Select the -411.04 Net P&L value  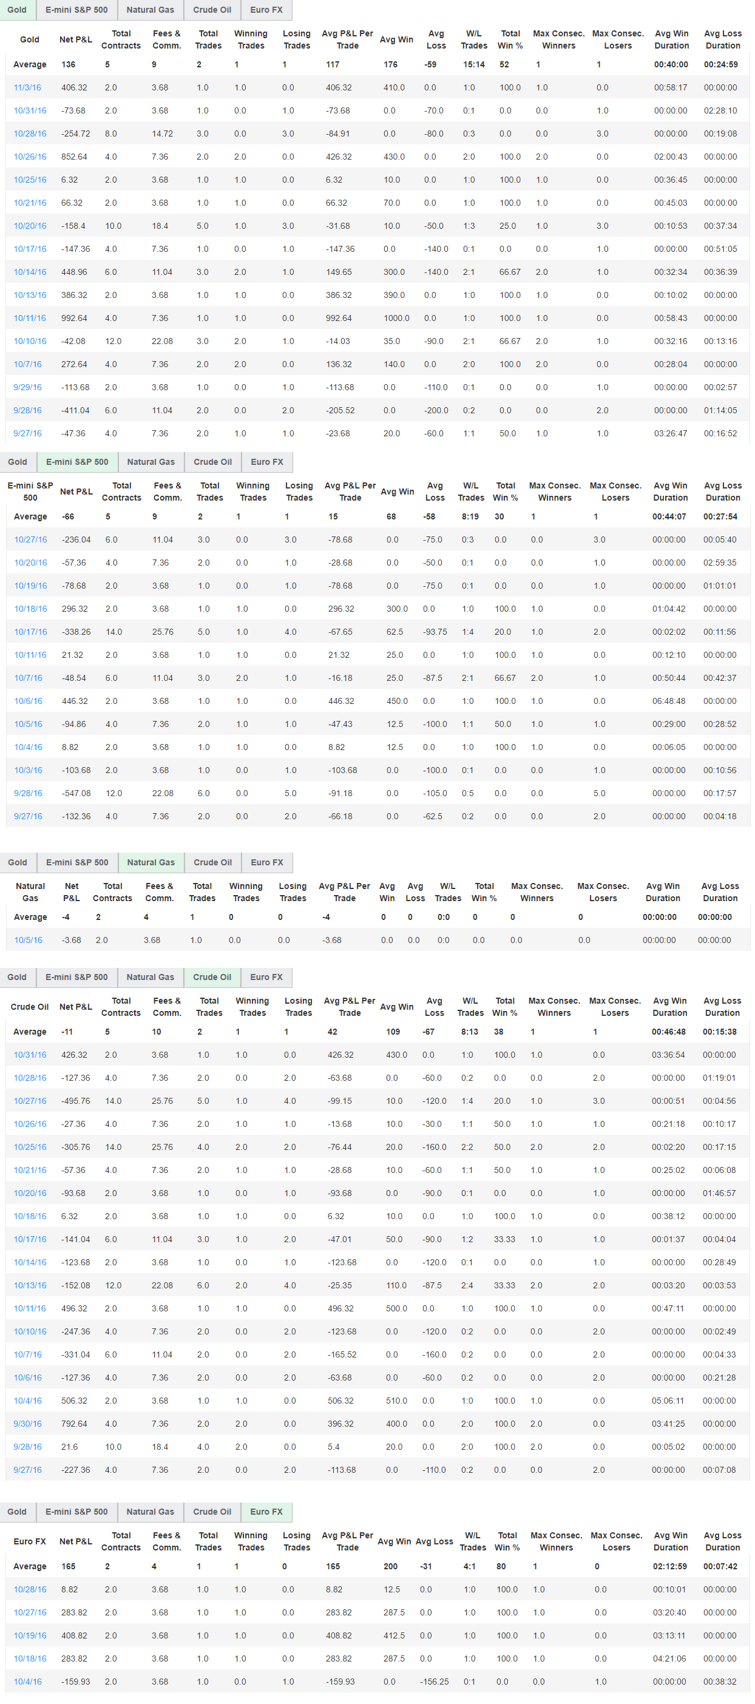click(75, 410)
